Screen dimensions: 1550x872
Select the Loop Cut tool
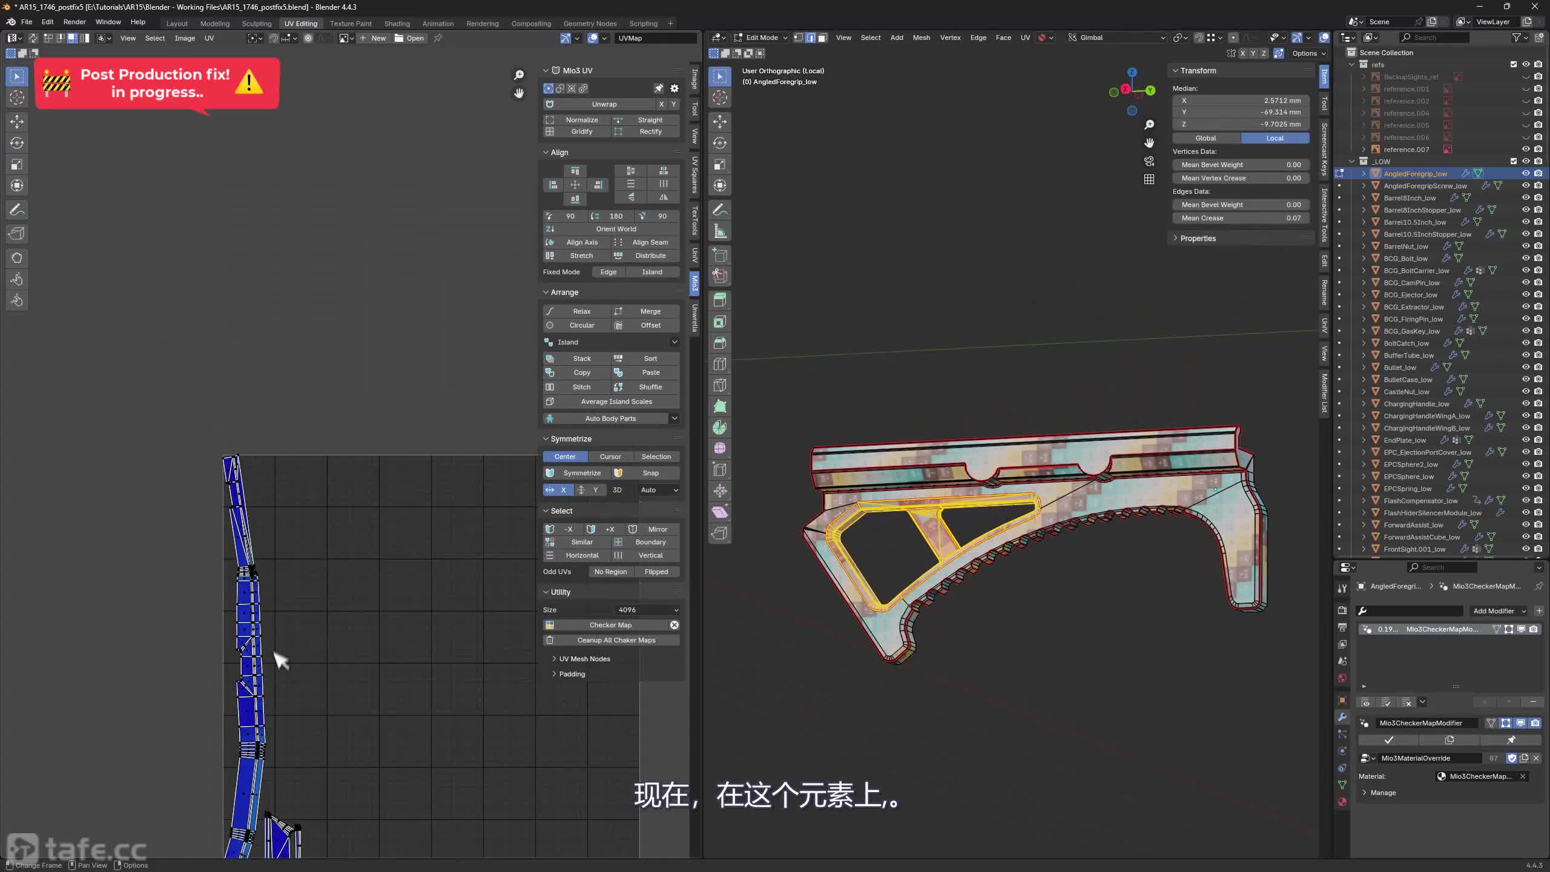pos(720,364)
